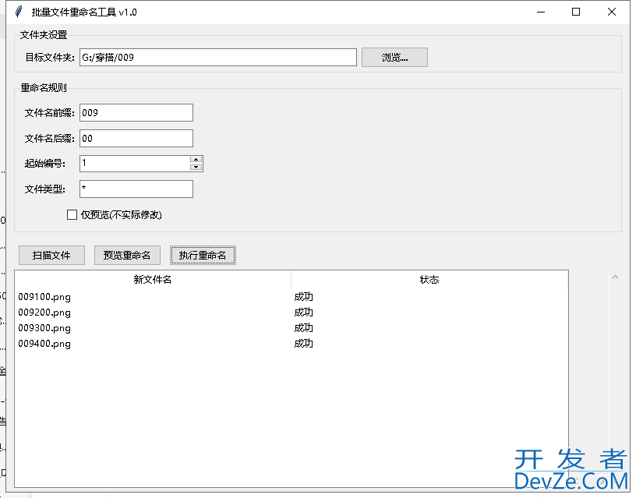Screen dimensions: 636x498
Task: Select the row 009400.png
Action: coord(291,344)
